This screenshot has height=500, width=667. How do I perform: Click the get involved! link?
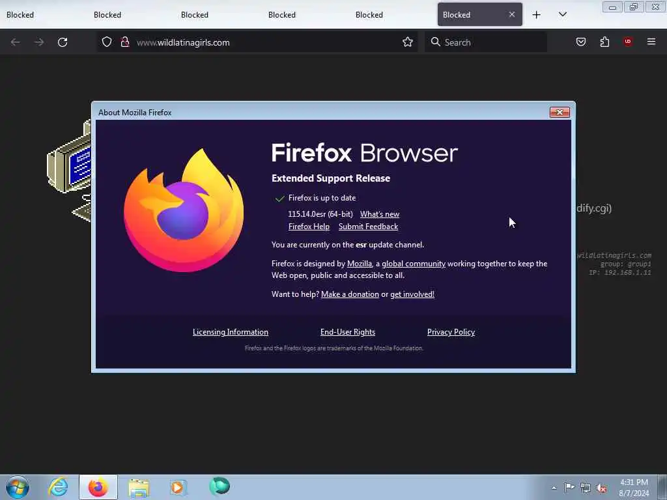pyautogui.click(x=412, y=294)
